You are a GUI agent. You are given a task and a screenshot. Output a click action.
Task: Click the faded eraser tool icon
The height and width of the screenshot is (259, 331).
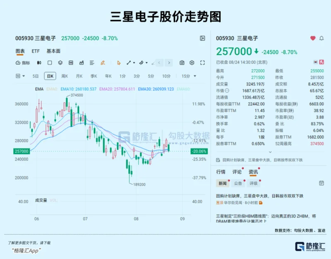point(153,63)
